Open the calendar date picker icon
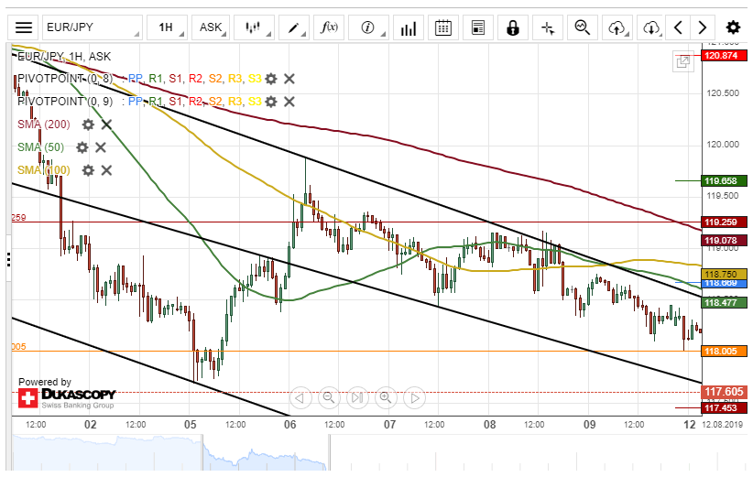This screenshot has height=477, width=753. coord(442,27)
